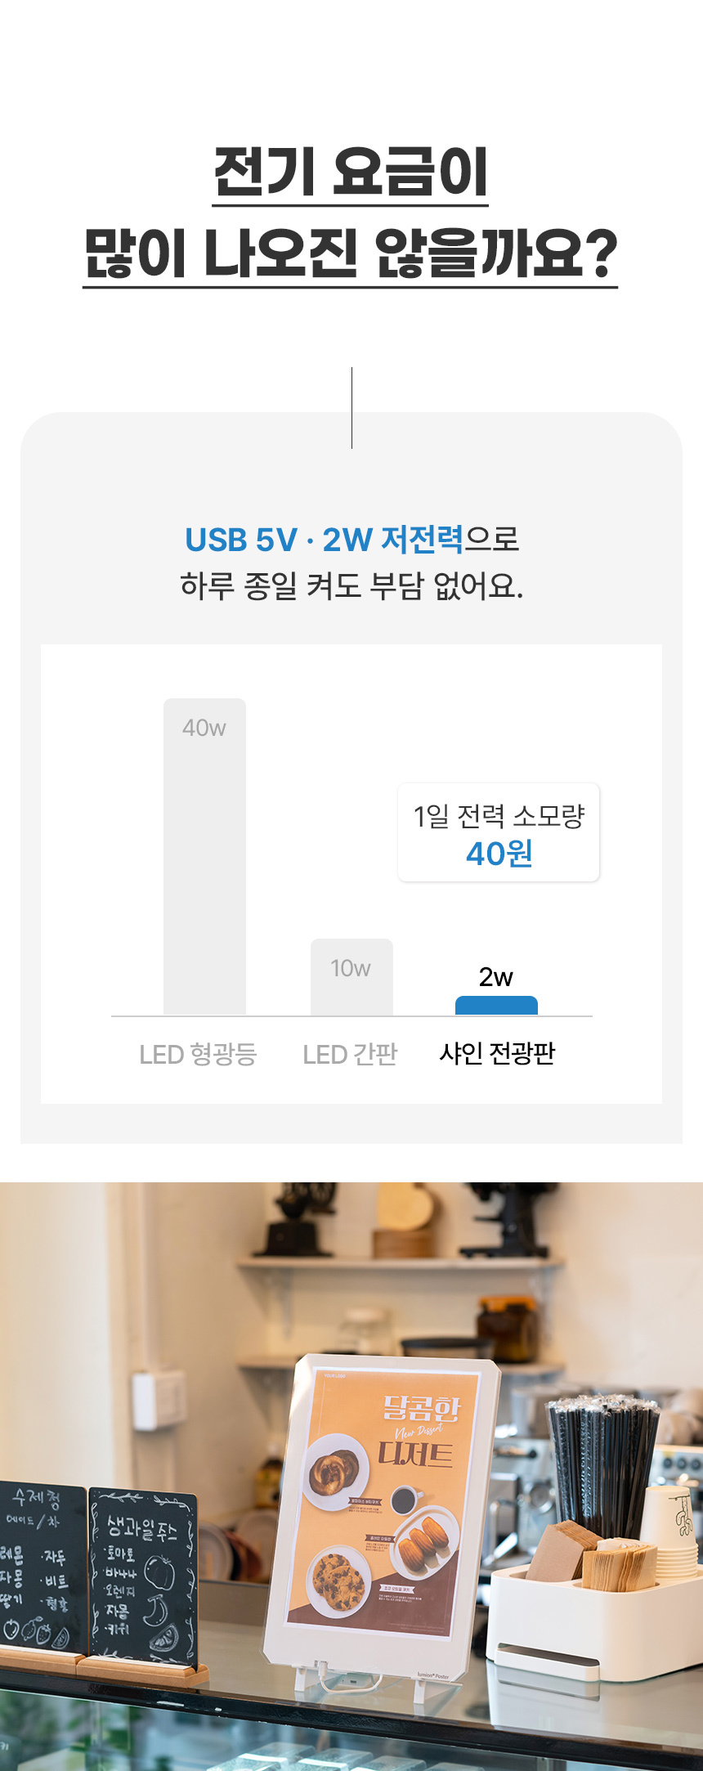Click the 하루 종일 켜도 부담 없어요 subtitle
The image size is (703, 1771).
pos(351,585)
